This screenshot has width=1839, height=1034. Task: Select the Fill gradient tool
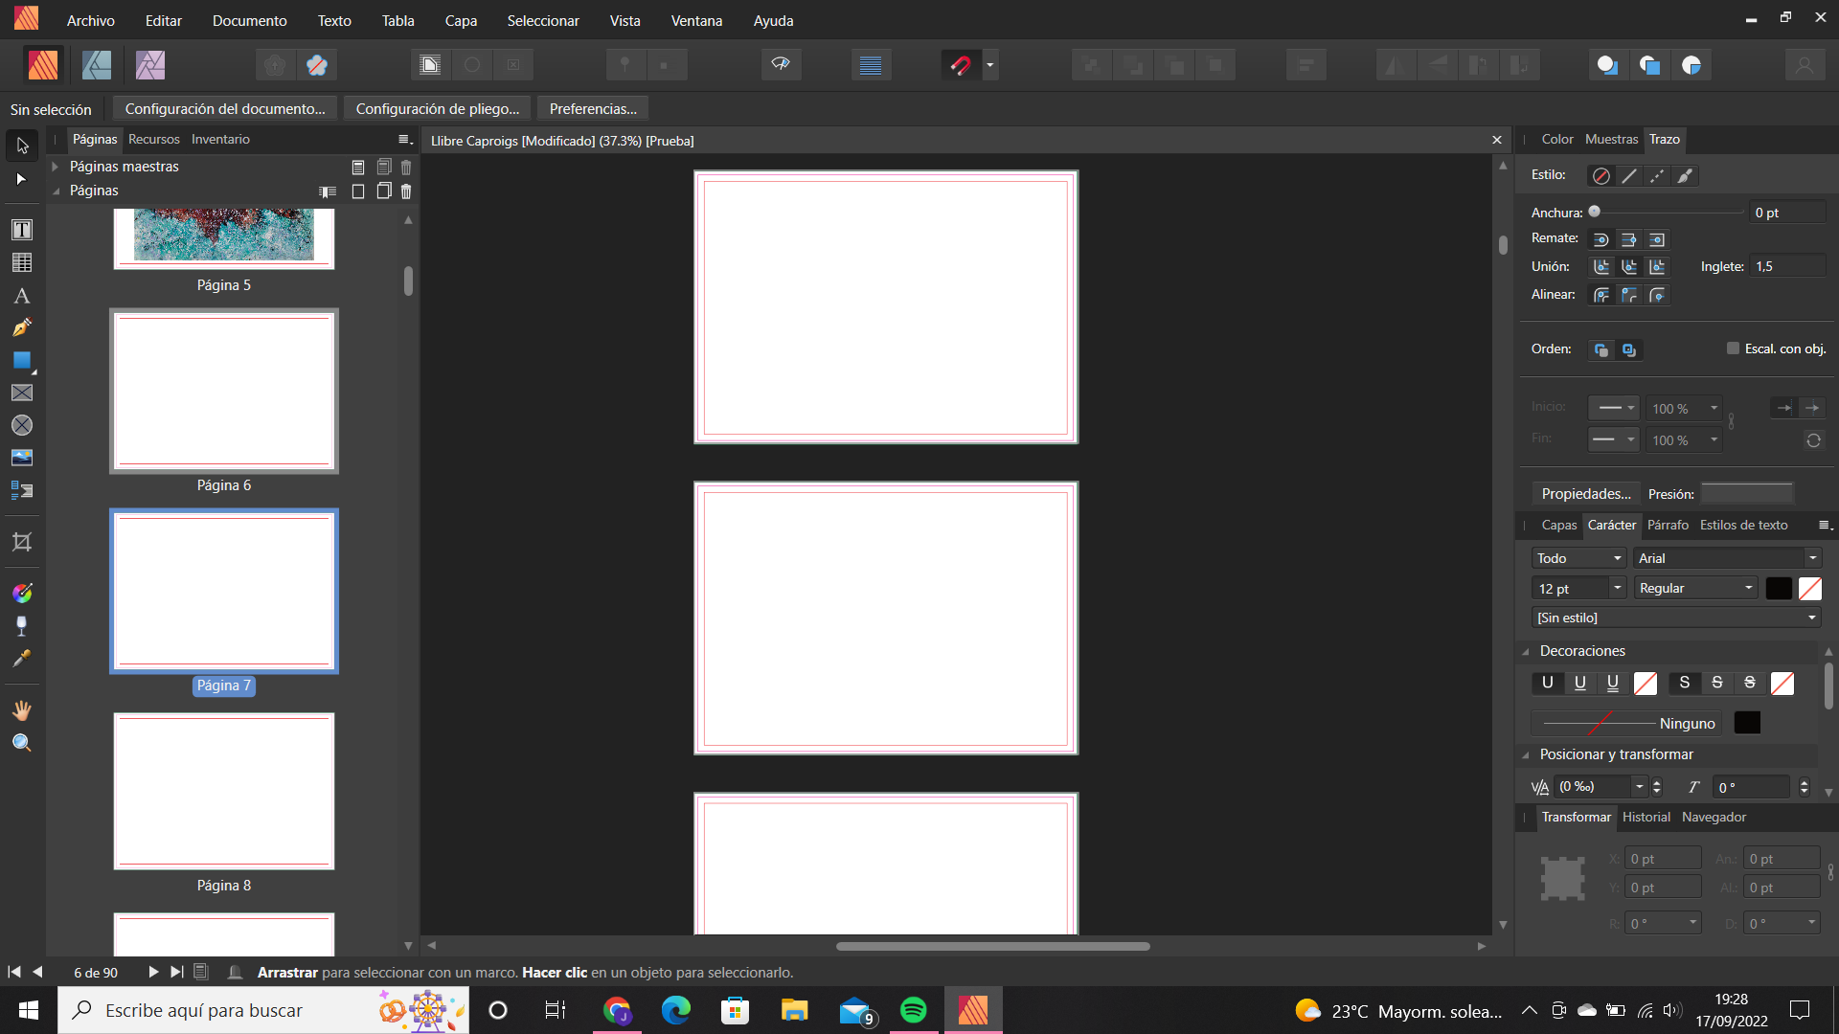[x=22, y=594]
